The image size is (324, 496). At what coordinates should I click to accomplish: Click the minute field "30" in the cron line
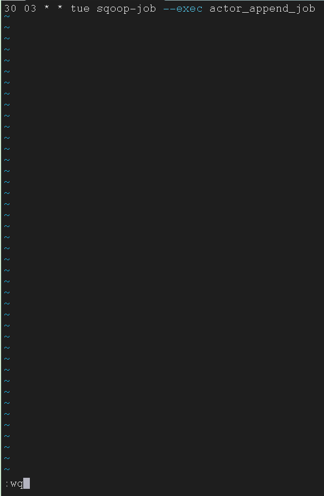[x=11, y=8]
